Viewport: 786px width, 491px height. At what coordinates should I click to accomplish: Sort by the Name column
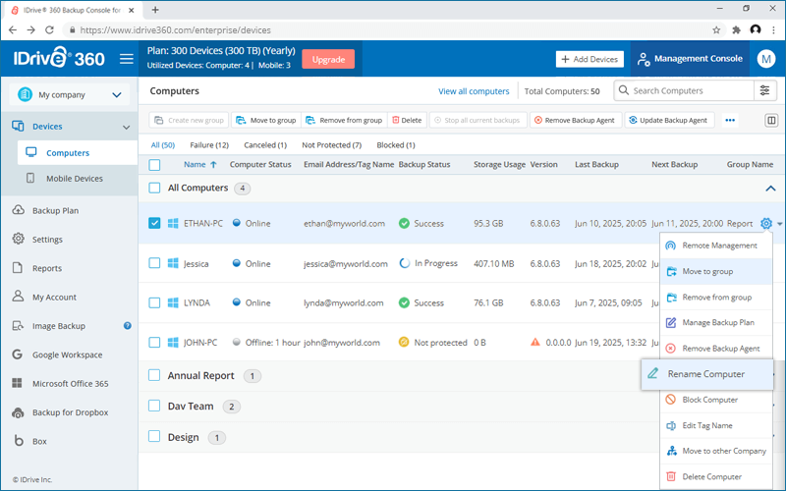200,164
